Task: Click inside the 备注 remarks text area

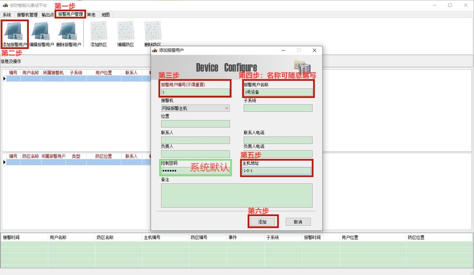Action: pos(236,195)
